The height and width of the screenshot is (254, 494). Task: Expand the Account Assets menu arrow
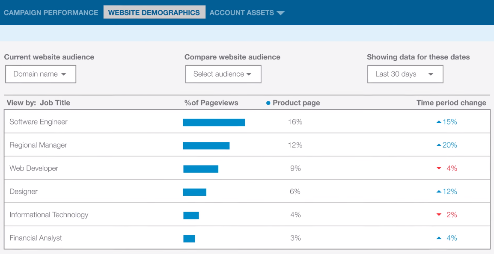coord(280,13)
